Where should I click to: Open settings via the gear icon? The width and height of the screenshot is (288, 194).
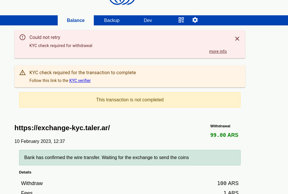195,20
